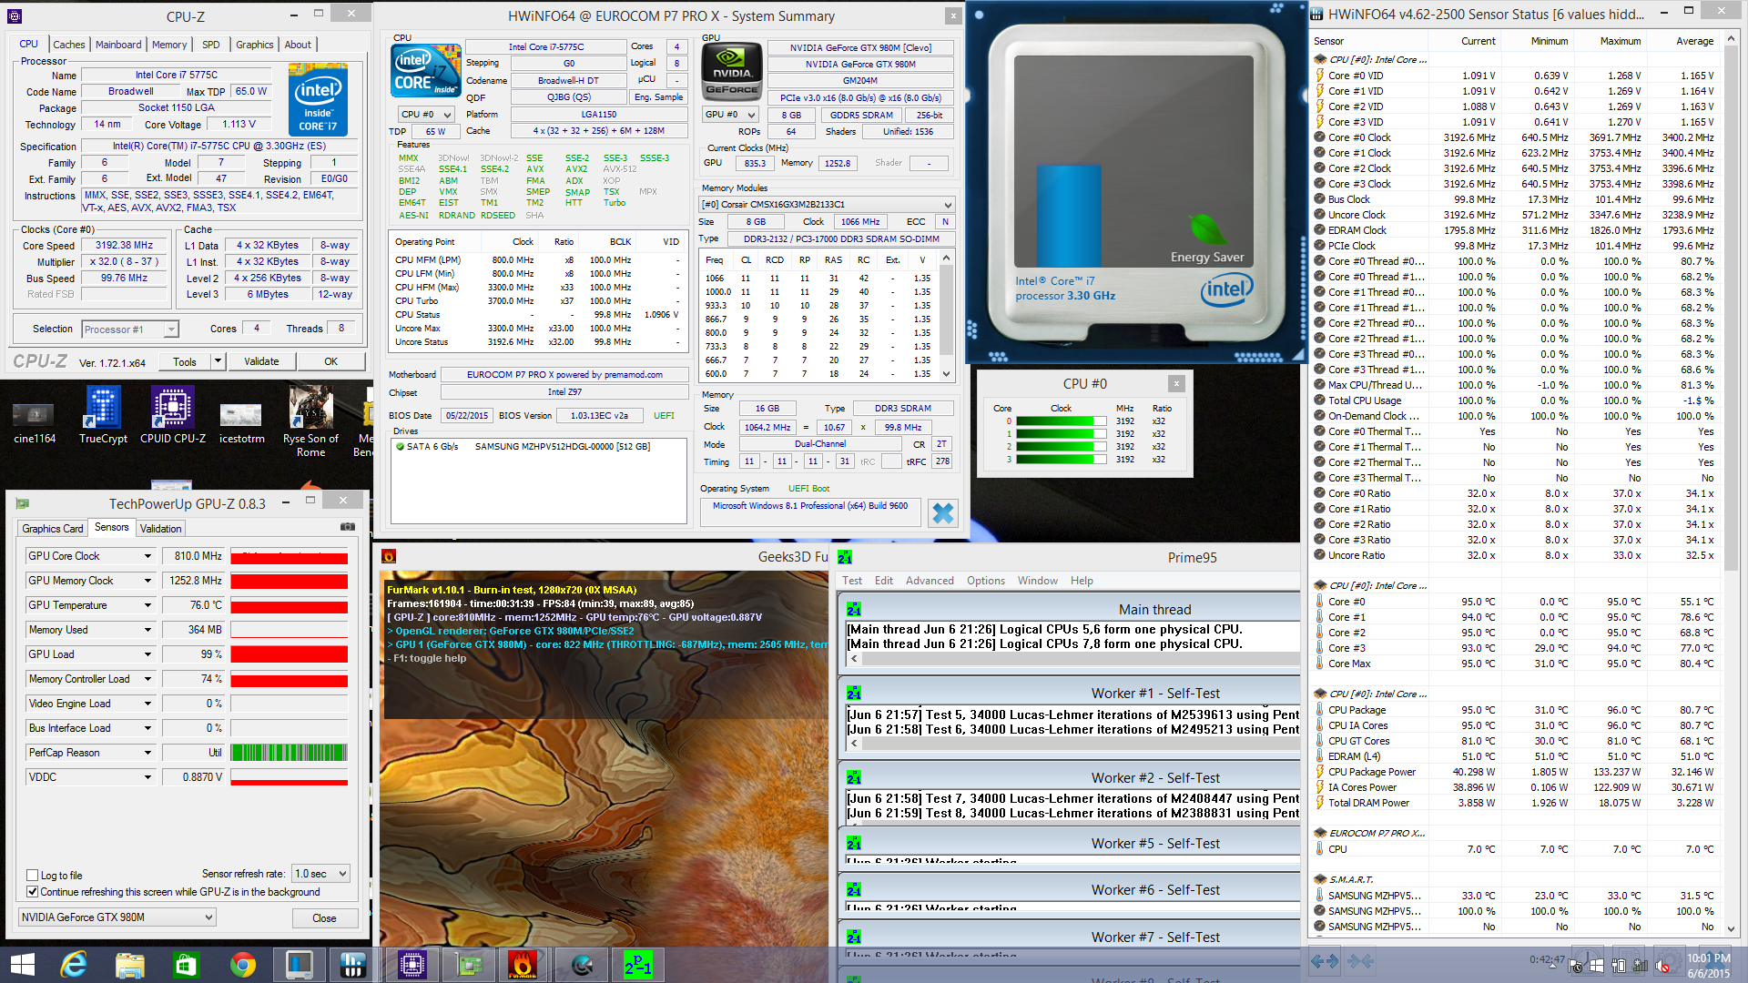Open the NVIDIA GeForce GTX 980M selector
Screen dimensions: 1748x983
point(117,917)
